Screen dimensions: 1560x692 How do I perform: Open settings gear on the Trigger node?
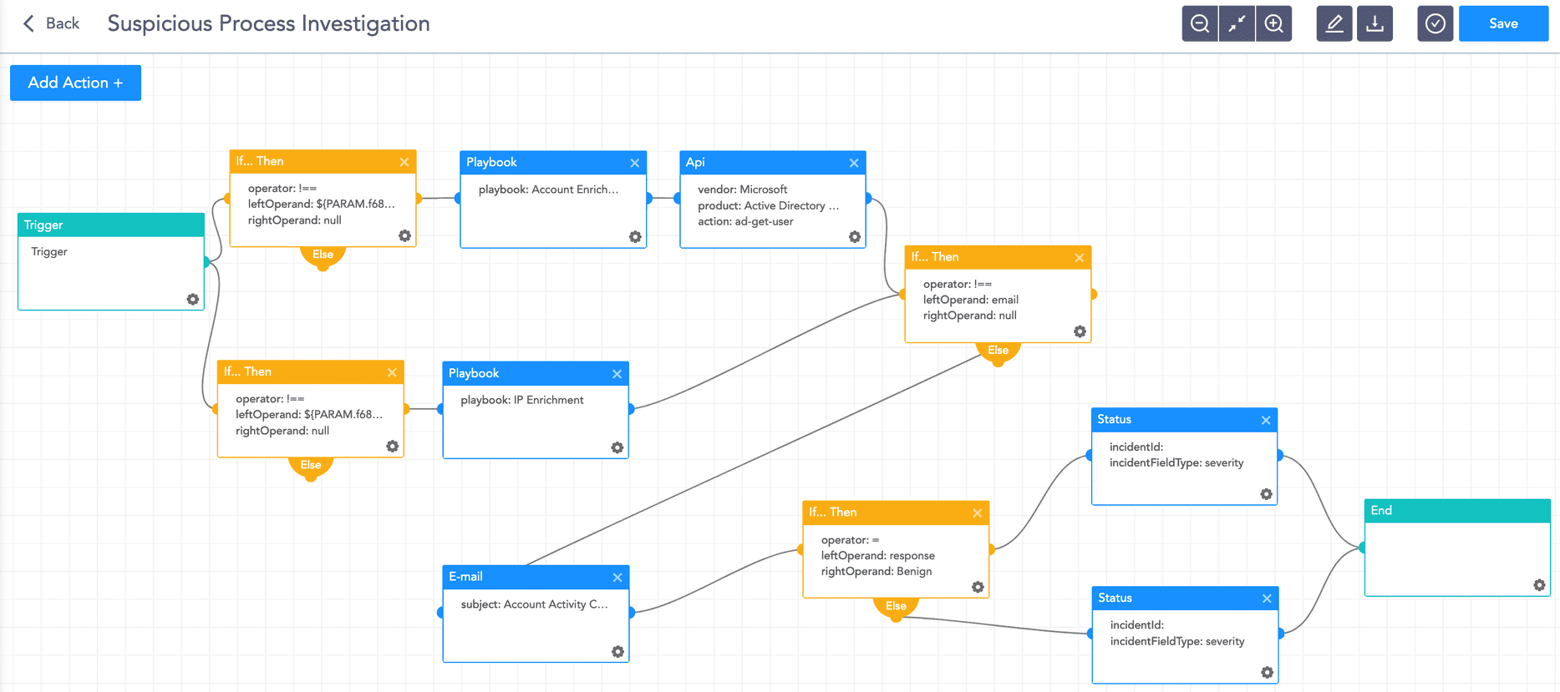click(x=193, y=299)
